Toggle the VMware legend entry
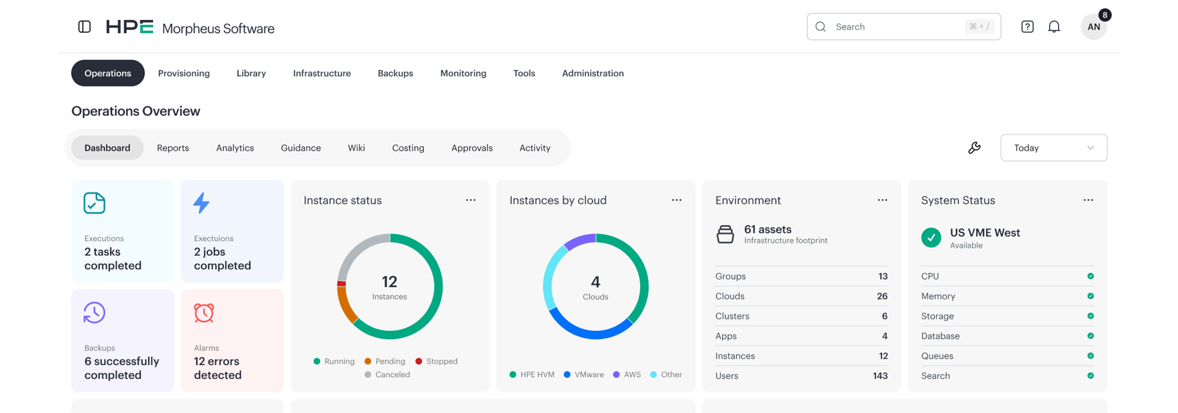 pos(584,374)
